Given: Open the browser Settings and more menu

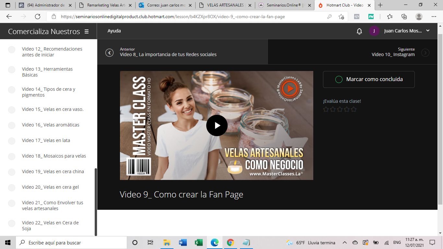Looking at the screenshot, I should (434, 17).
